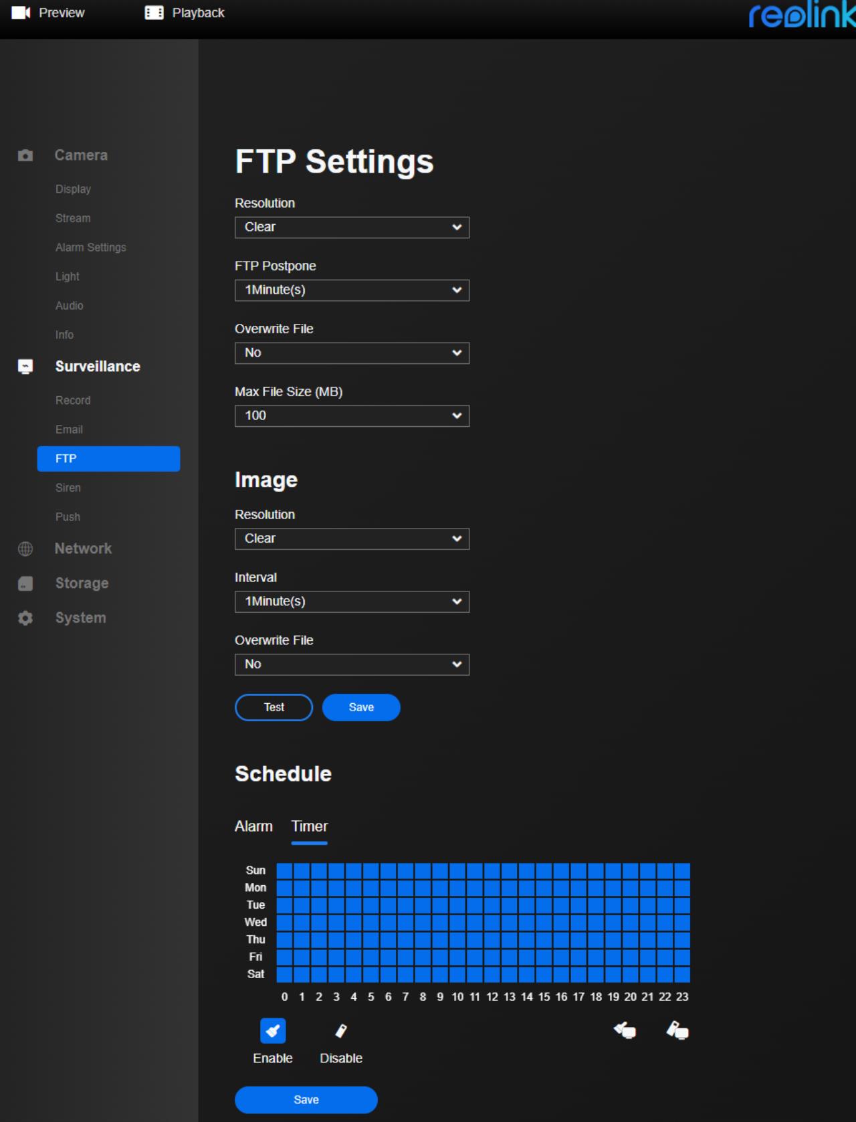Click the Test button
Image resolution: width=856 pixels, height=1122 pixels.
(274, 707)
